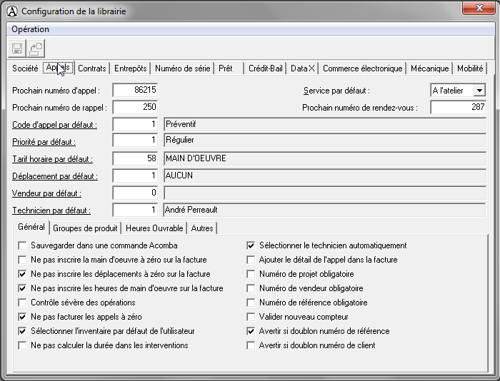Expand the Service par défaut dropdown

click(479, 91)
